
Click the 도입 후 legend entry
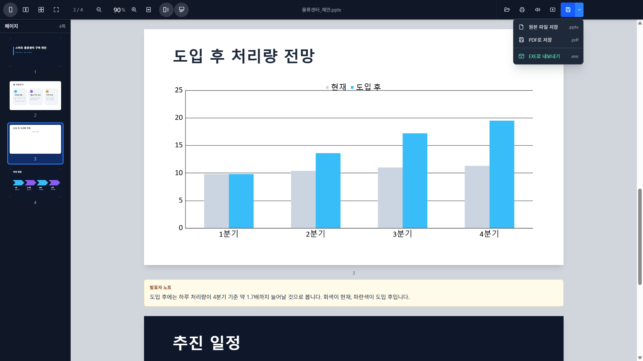click(x=366, y=87)
